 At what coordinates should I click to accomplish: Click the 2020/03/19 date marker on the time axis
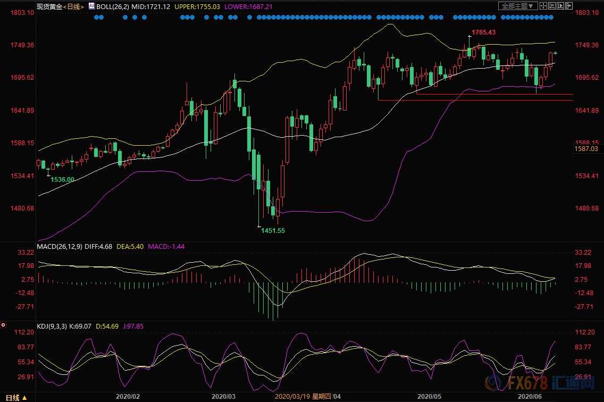point(303,397)
